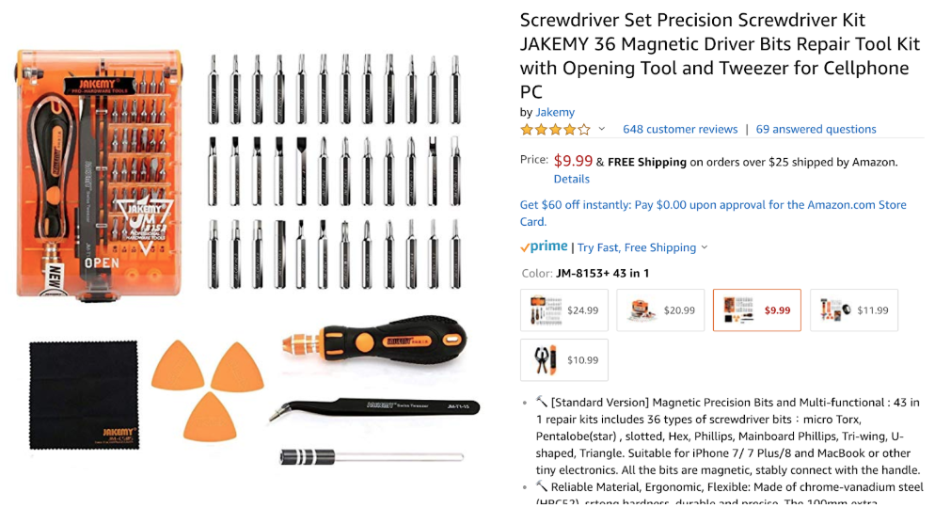Viewport: 935px width, 508px height.
Task: Click the Prime logo icon
Action: point(544,246)
